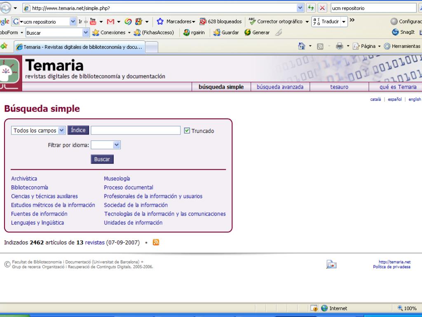The width and height of the screenshot is (422, 317).
Task: Switch language to català
Action: point(375,99)
